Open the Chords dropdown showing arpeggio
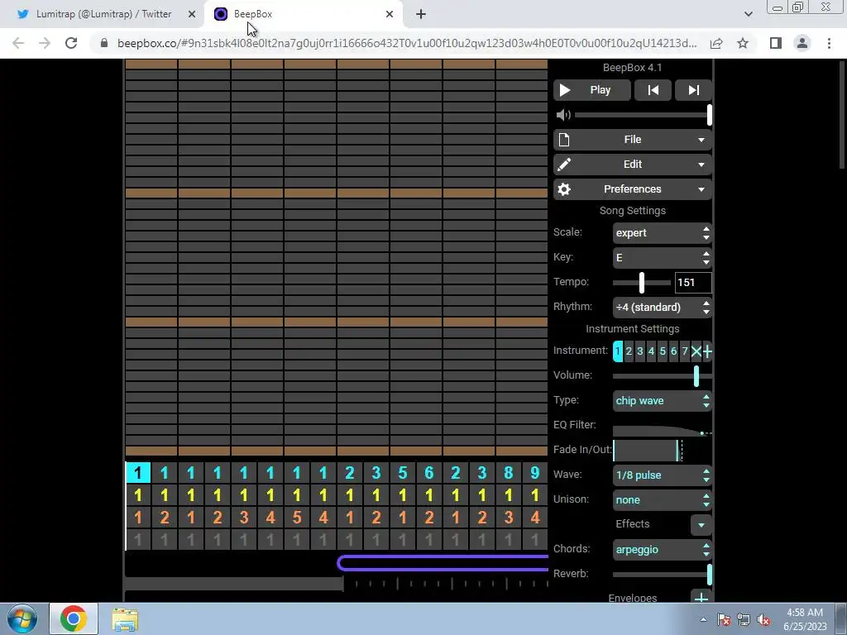 click(663, 550)
